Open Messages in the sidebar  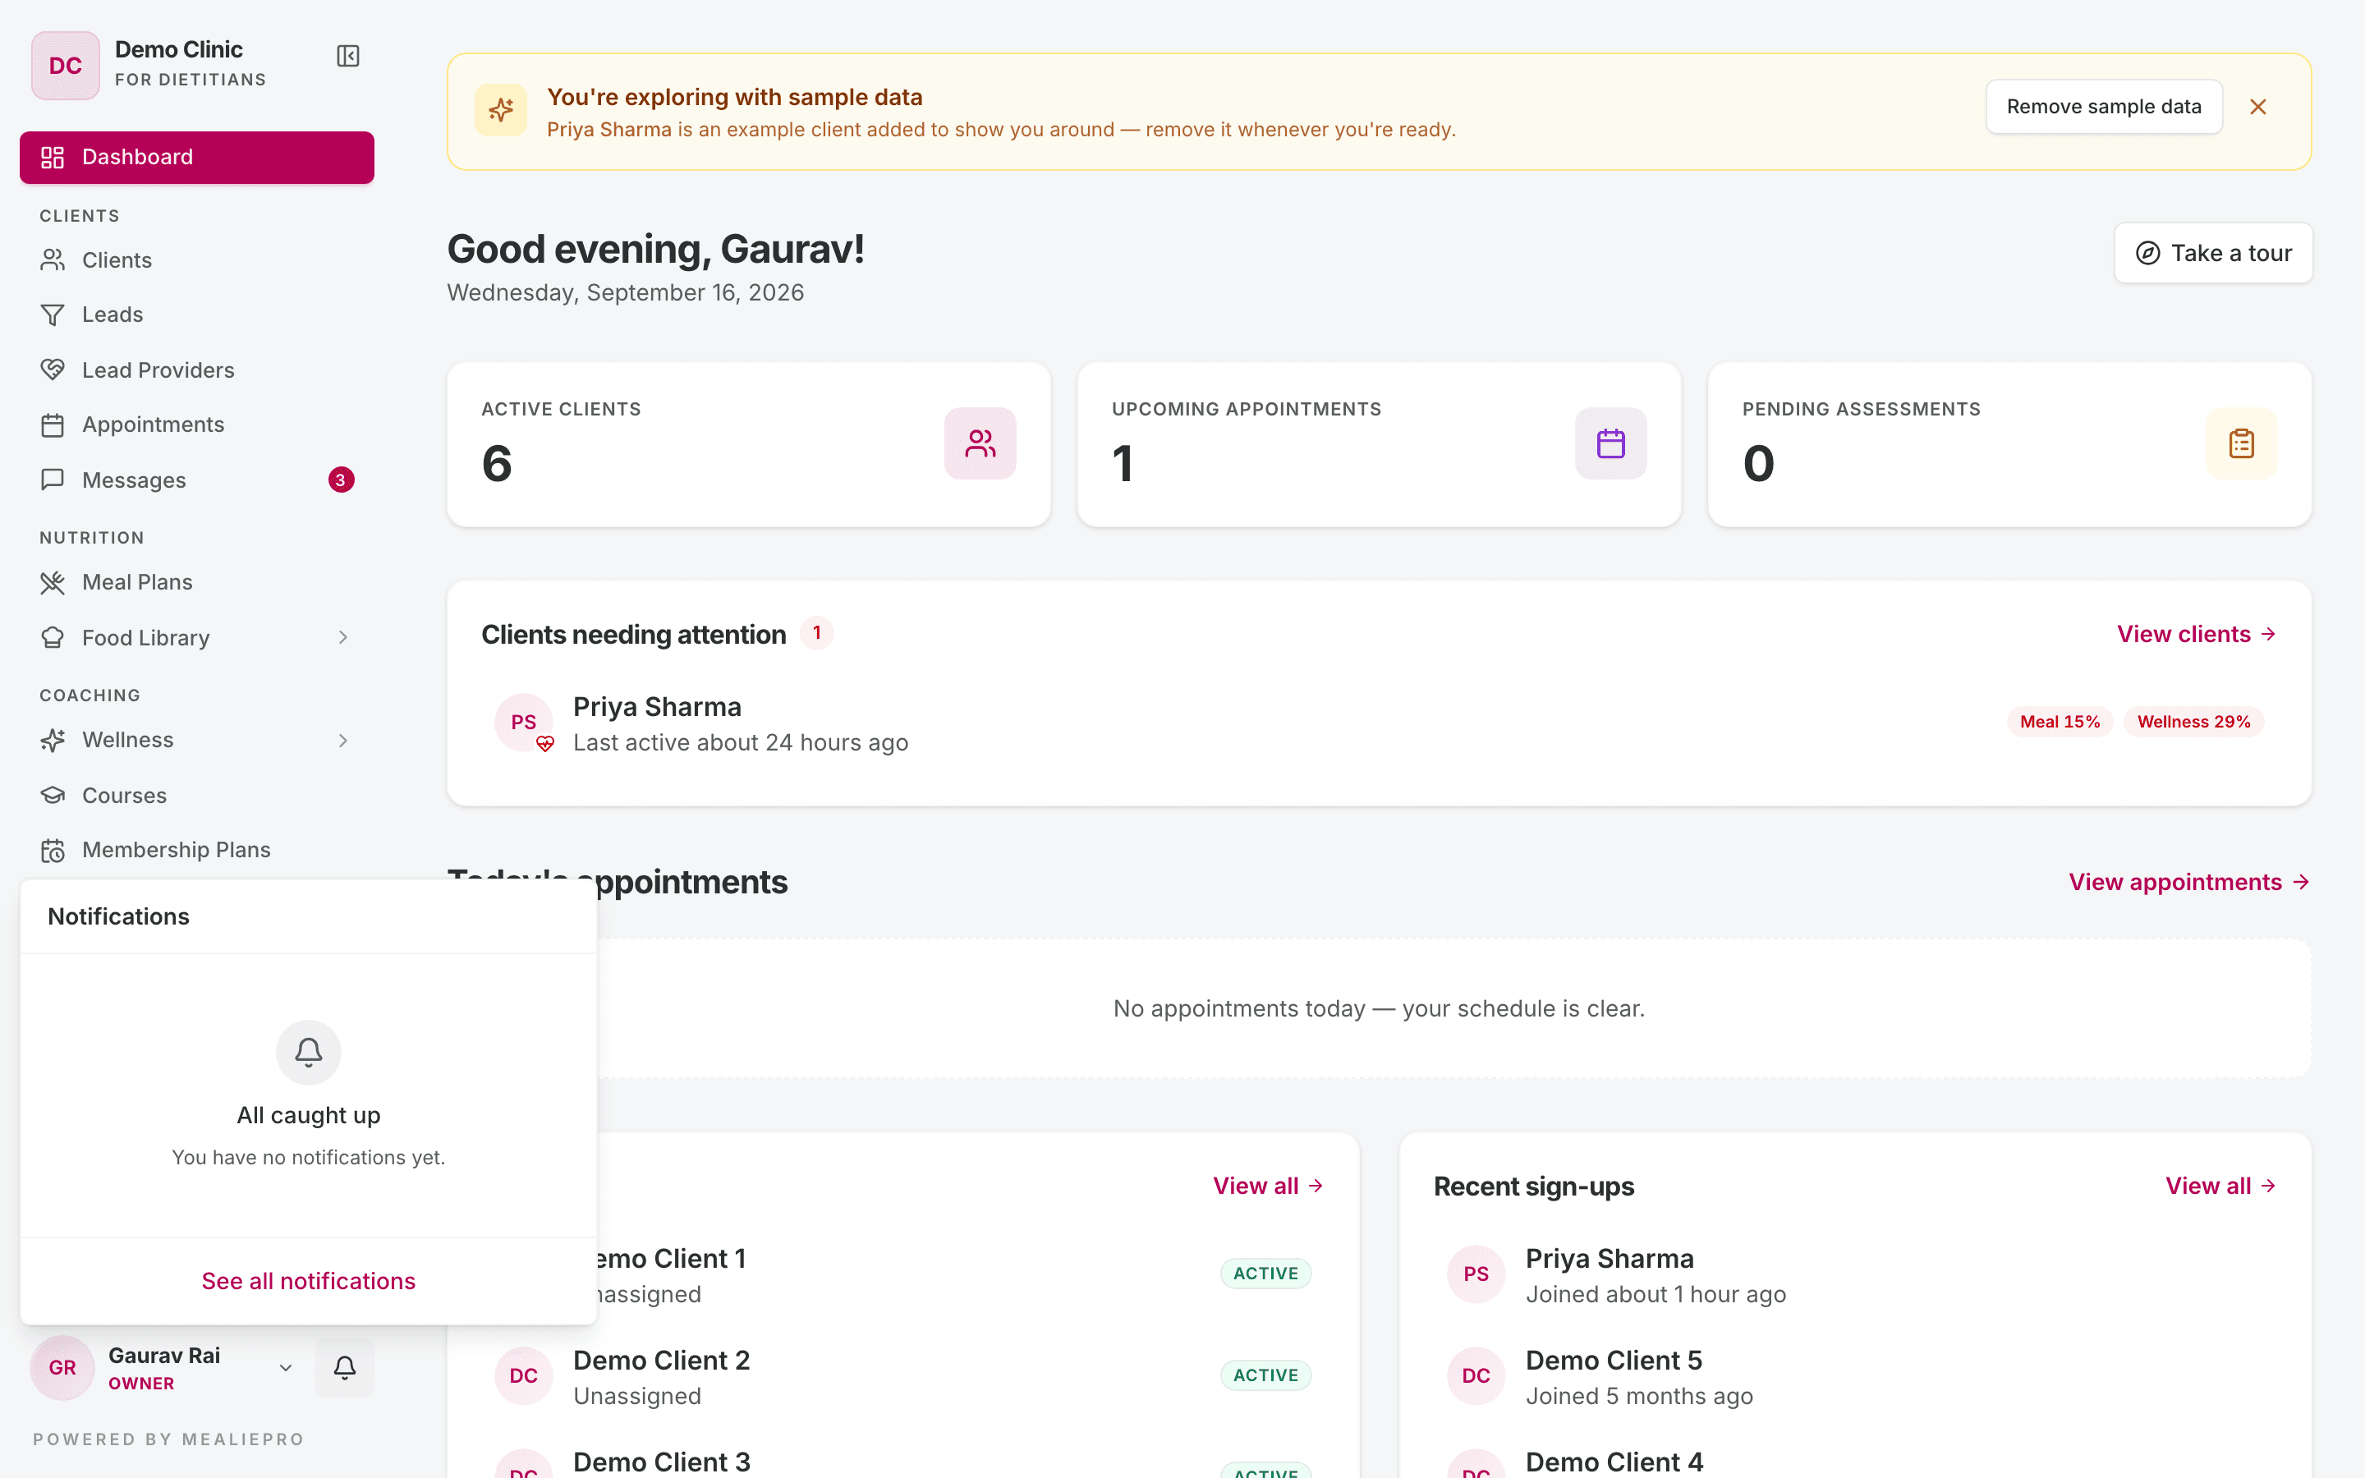point(196,480)
